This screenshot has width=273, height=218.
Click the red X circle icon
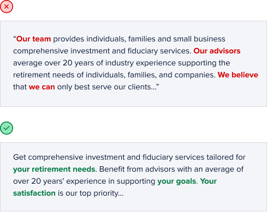click(7, 7)
